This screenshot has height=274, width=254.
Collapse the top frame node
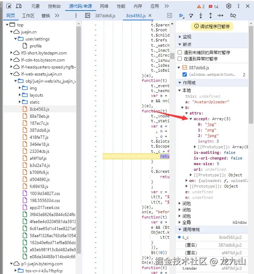[x=7, y=25]
